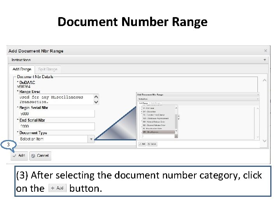
Task: Expand Instructions arrow in inset dialog
Action: pyautogui.click(x=258, y=99)
